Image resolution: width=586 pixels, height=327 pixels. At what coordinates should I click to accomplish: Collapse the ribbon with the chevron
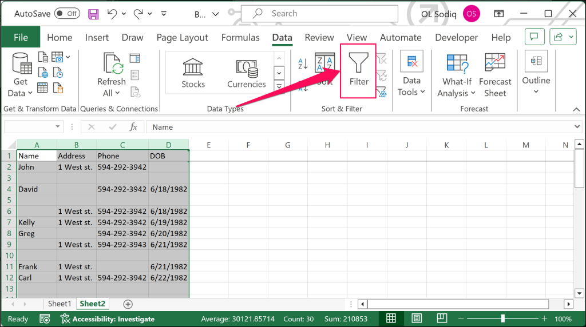click(x=576, y=109)
